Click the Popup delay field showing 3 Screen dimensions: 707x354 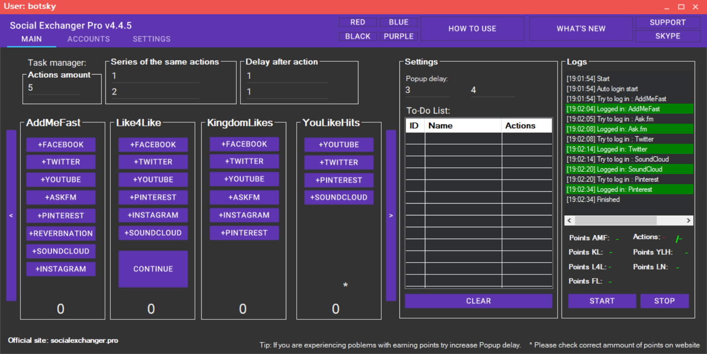427,90
